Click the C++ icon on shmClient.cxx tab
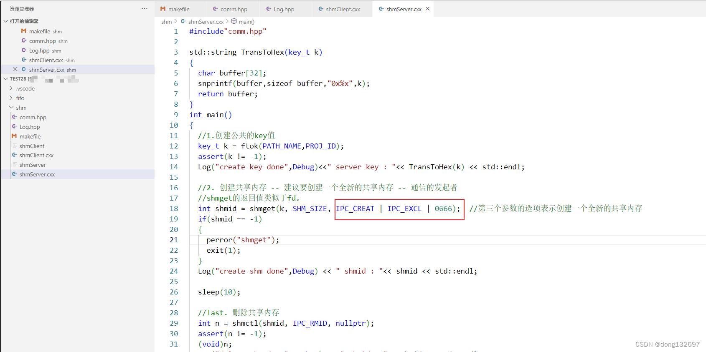 (x=321, y=9)
